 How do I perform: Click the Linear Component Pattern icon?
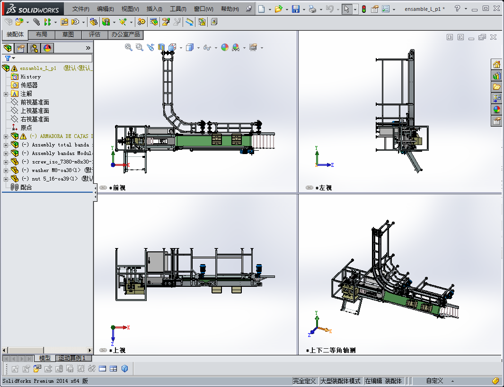point(48,22)
